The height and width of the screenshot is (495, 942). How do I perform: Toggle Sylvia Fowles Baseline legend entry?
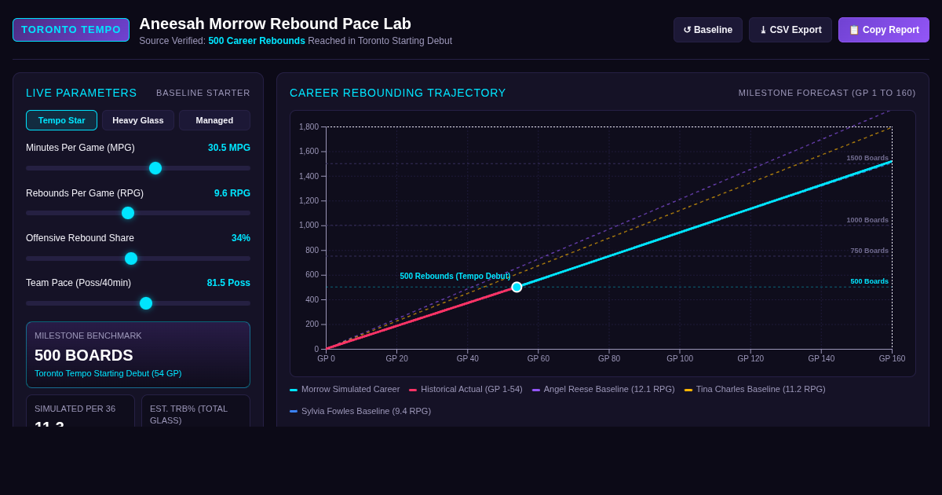coord(360,411)
